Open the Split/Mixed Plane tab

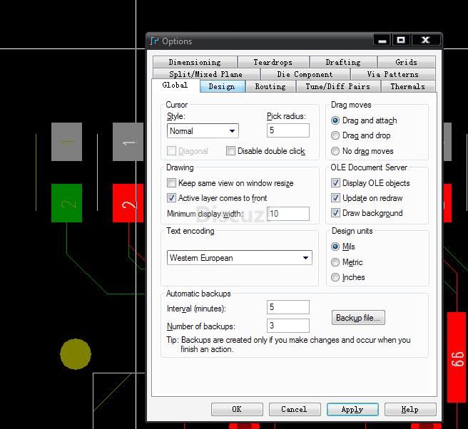(206, 74)
